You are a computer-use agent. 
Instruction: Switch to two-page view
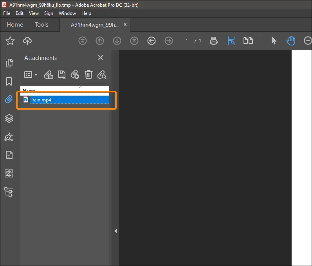(x=248, y=41)
